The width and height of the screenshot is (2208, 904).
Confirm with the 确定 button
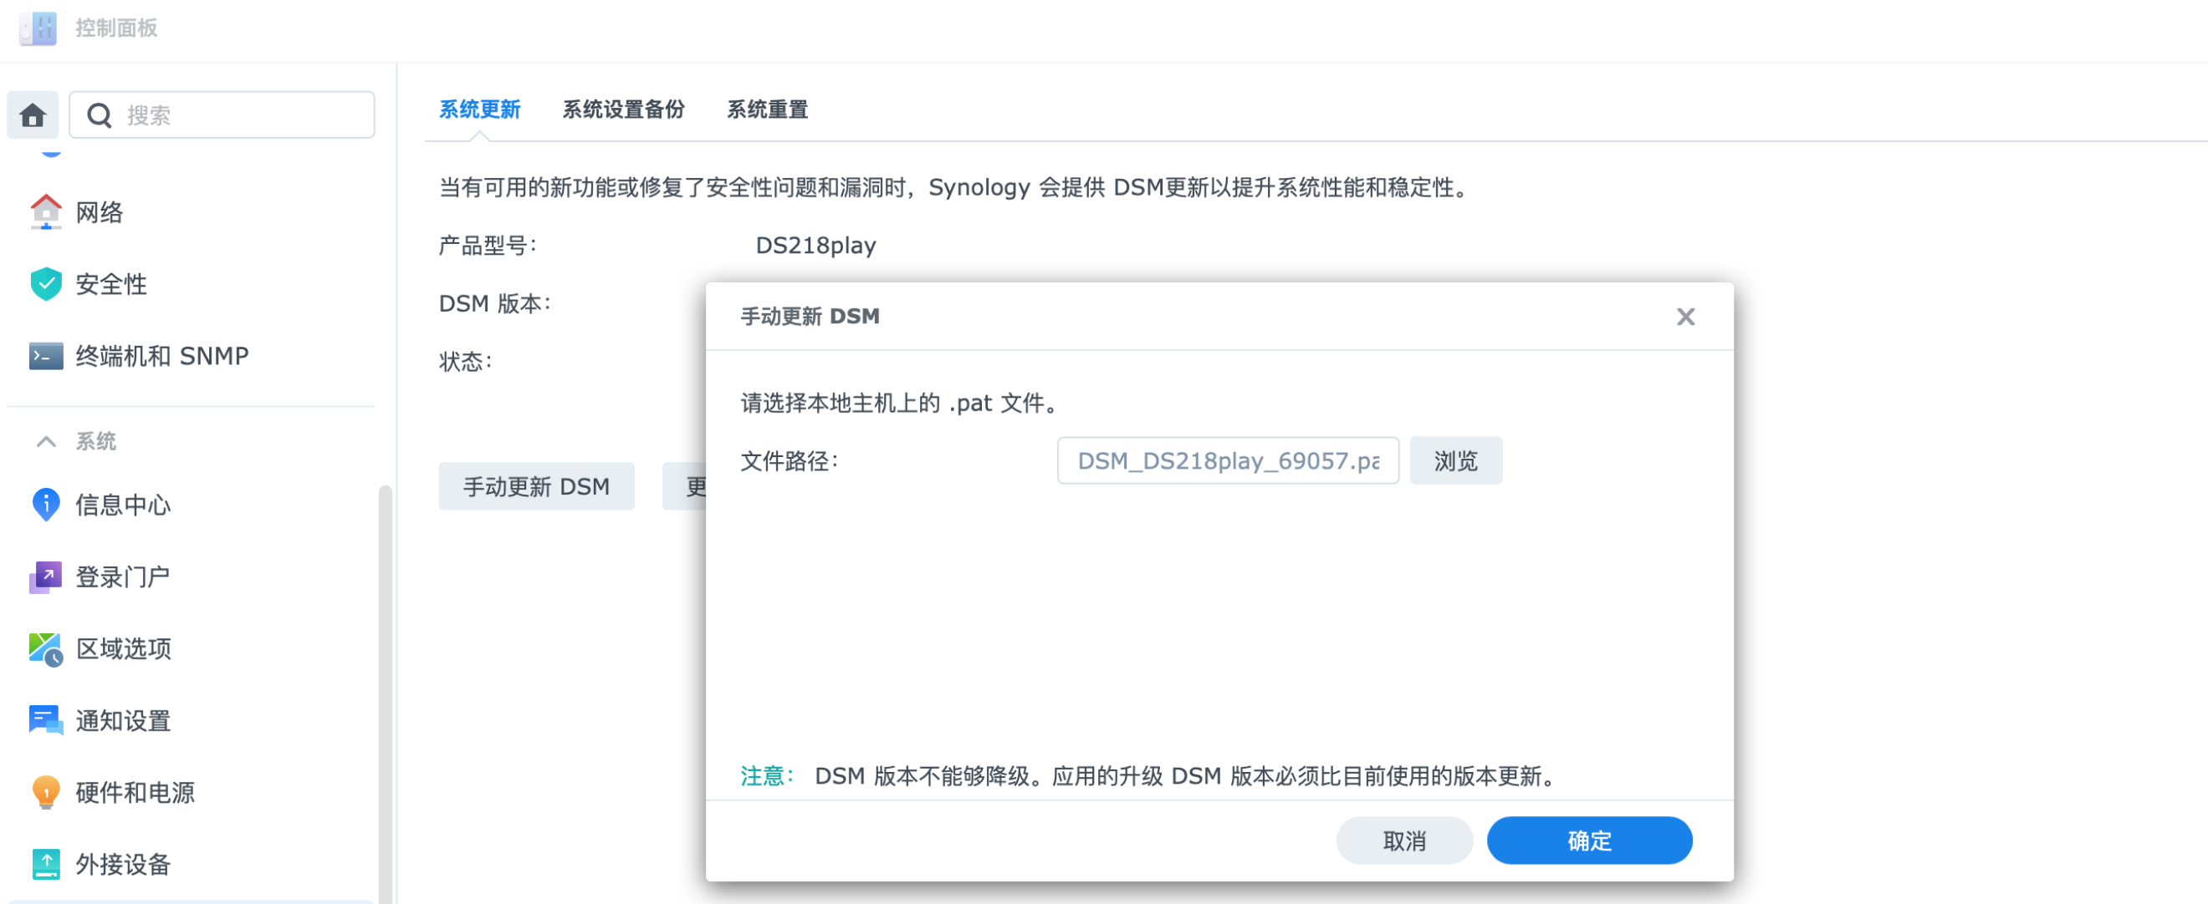[1589, 841]
